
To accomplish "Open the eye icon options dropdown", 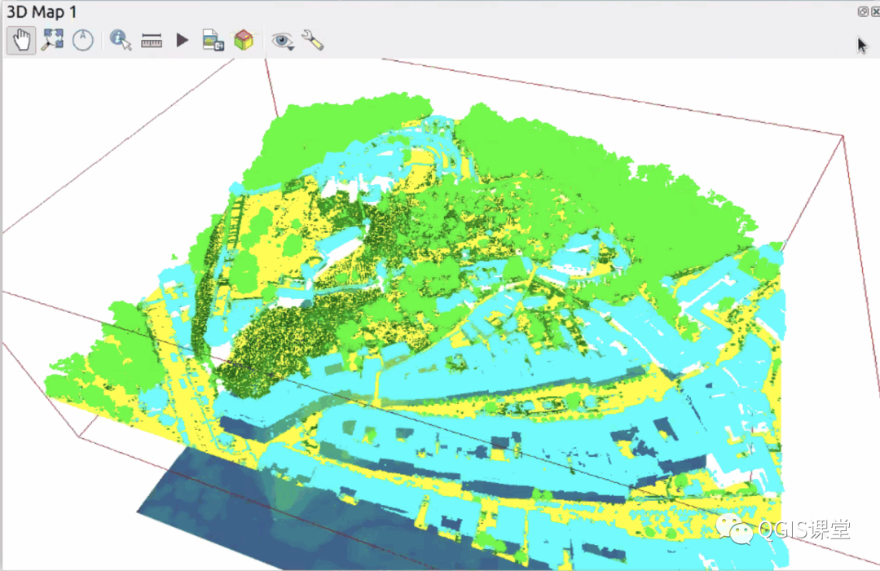I will coord(284,40).
